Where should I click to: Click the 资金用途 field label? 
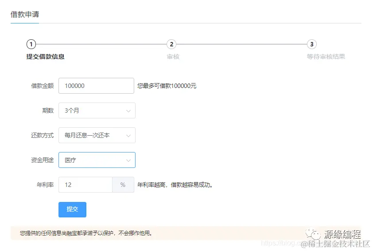tap(43, 160)
